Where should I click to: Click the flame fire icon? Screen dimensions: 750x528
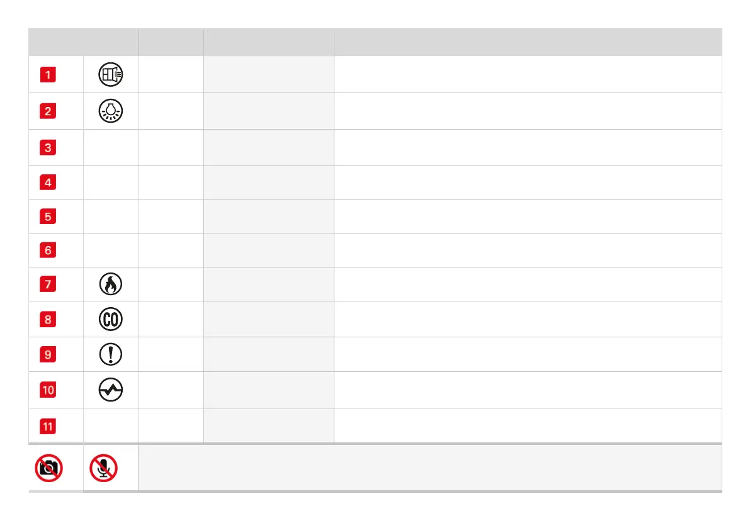[111, 285]
